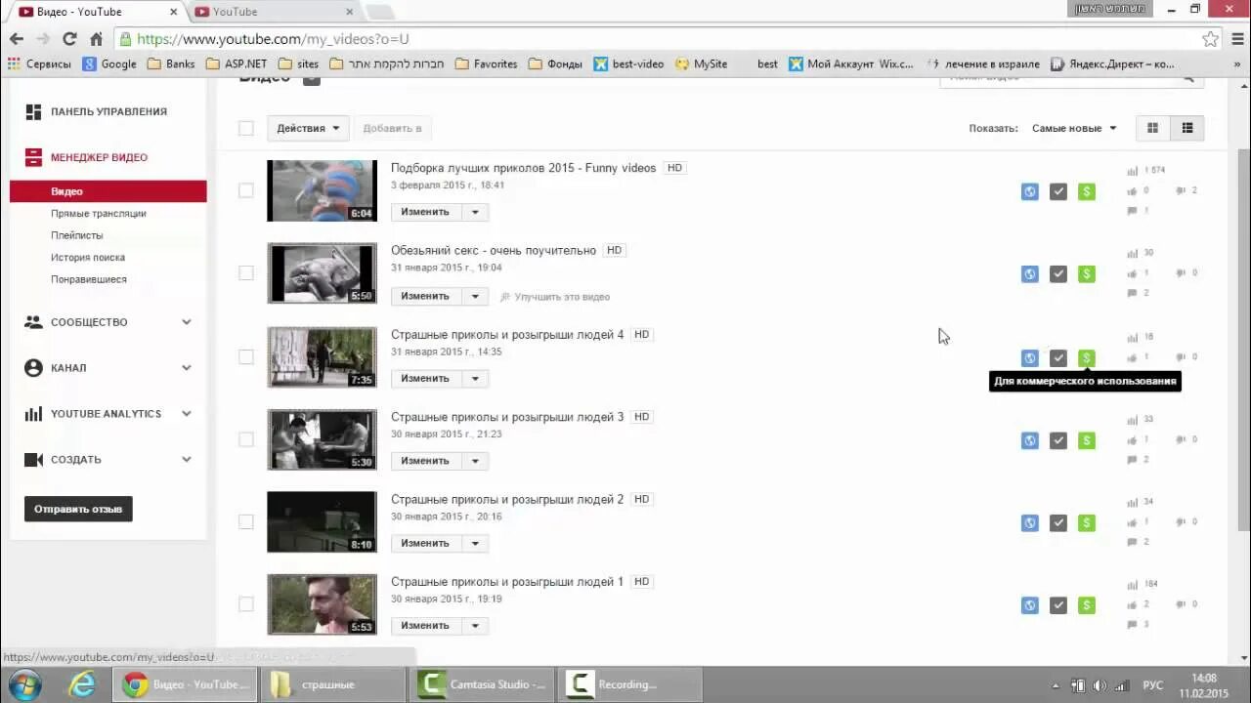Click the globe icon for Страшные приколы 4
The width and height of the screenshot is (1251, 703).
(x=1029, y=357)
